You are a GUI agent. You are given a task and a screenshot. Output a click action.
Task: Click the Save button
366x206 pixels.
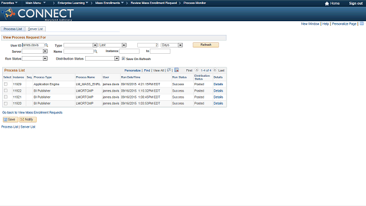click(10, 120)
